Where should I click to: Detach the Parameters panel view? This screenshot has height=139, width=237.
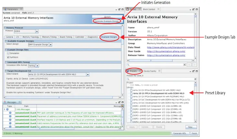pos(119,9)
